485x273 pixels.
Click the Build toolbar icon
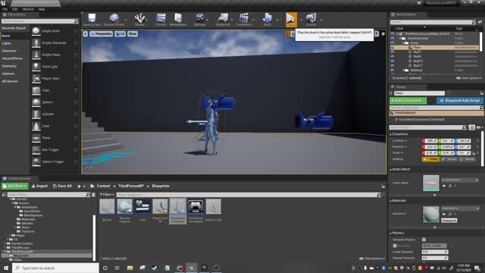(268, 20)
